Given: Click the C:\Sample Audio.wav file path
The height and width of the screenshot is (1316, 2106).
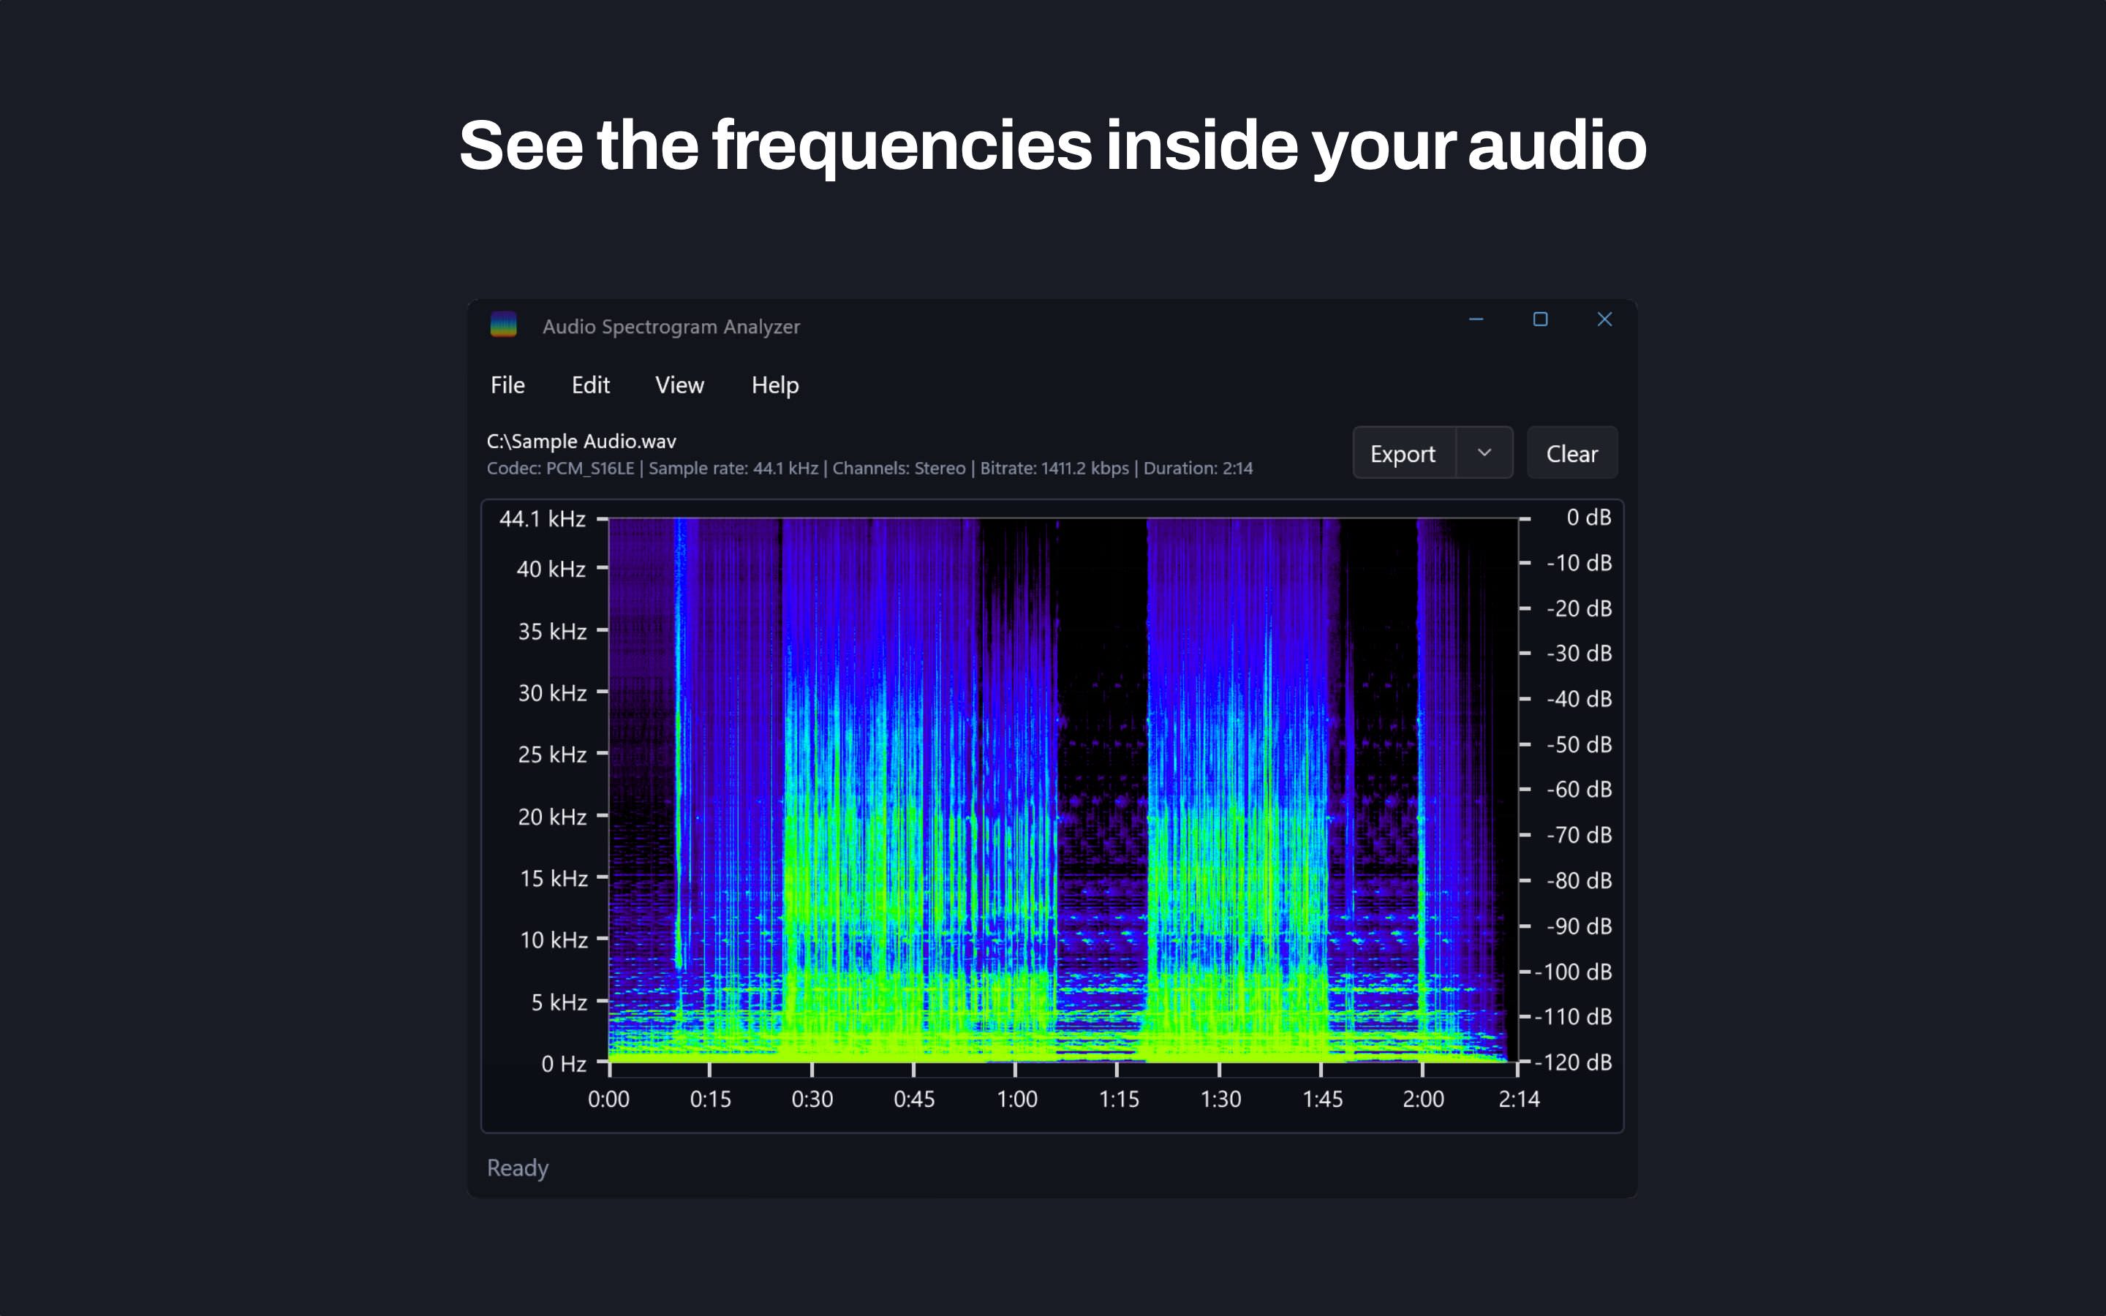Looking at the screenshot, I should [581, 442].
